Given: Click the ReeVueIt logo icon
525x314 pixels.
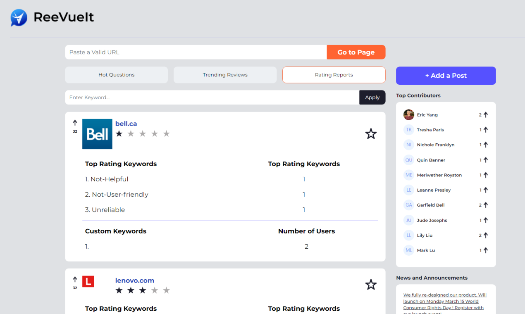Looking at the screenshot, I should click(19, 17).
